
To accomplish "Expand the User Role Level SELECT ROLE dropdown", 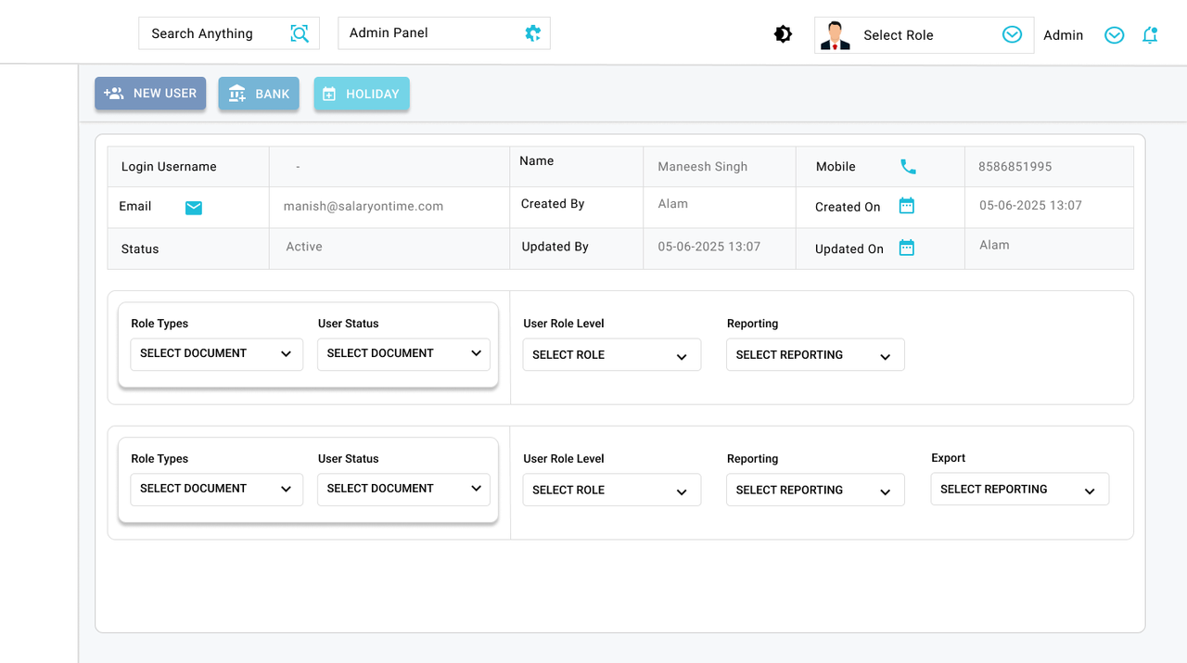I will coord(611,354).
